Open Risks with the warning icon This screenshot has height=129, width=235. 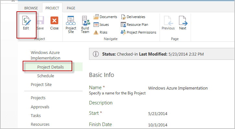100,32
